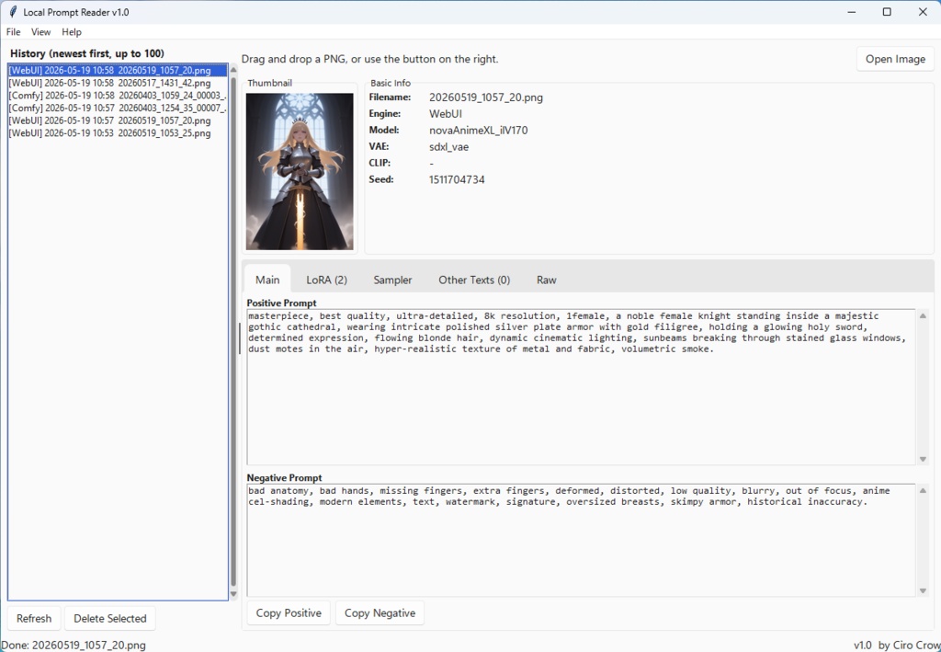
Task: Click the Model value novaAnimeXL_ilV170
Action: point(478,131)
